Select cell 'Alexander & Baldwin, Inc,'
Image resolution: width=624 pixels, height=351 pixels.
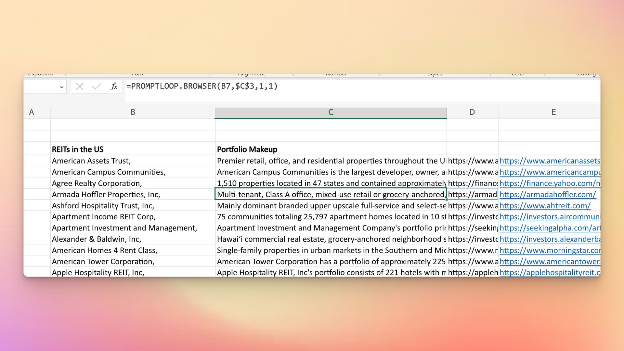tap(133, 239)
